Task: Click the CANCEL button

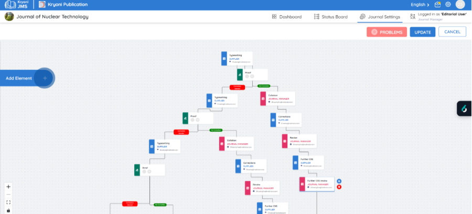Action: coord(452,32)
